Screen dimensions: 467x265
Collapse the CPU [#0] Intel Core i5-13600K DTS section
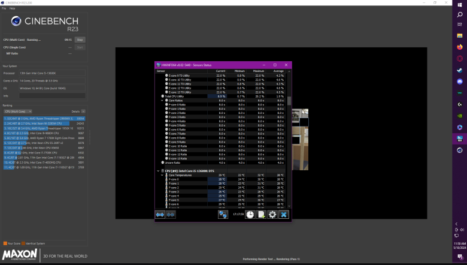pos(158,171)
